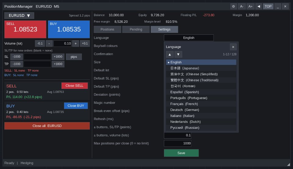Raise TP with the +1000 button
Viewport: 293px width, 169px height.
[58, 64]
